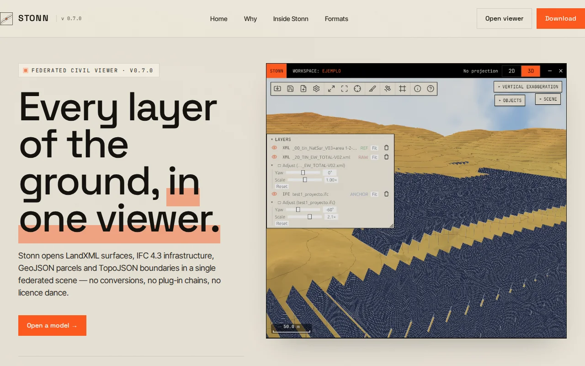Click the STONN tab in viewer title bar
The height and width of the screenshot is (366, 585).
[277, 71]
